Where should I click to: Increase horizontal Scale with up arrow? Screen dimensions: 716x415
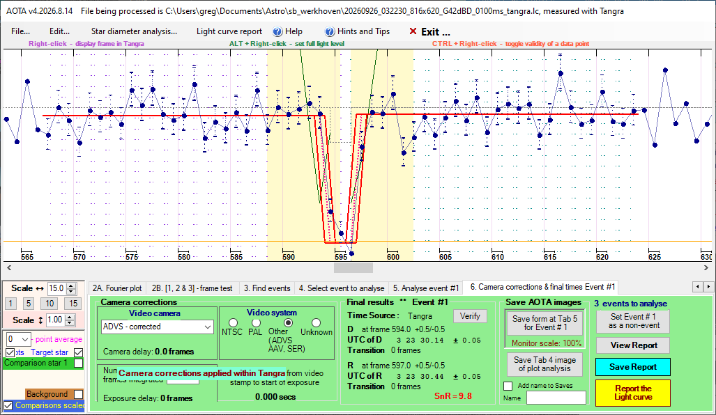pos(71,286)
